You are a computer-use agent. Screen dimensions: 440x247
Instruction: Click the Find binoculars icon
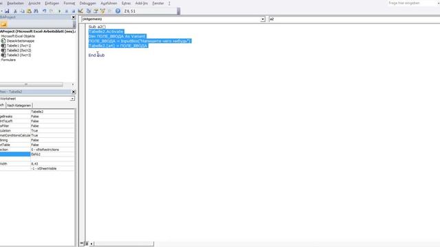pyautogui.click(x=36, y=11)
